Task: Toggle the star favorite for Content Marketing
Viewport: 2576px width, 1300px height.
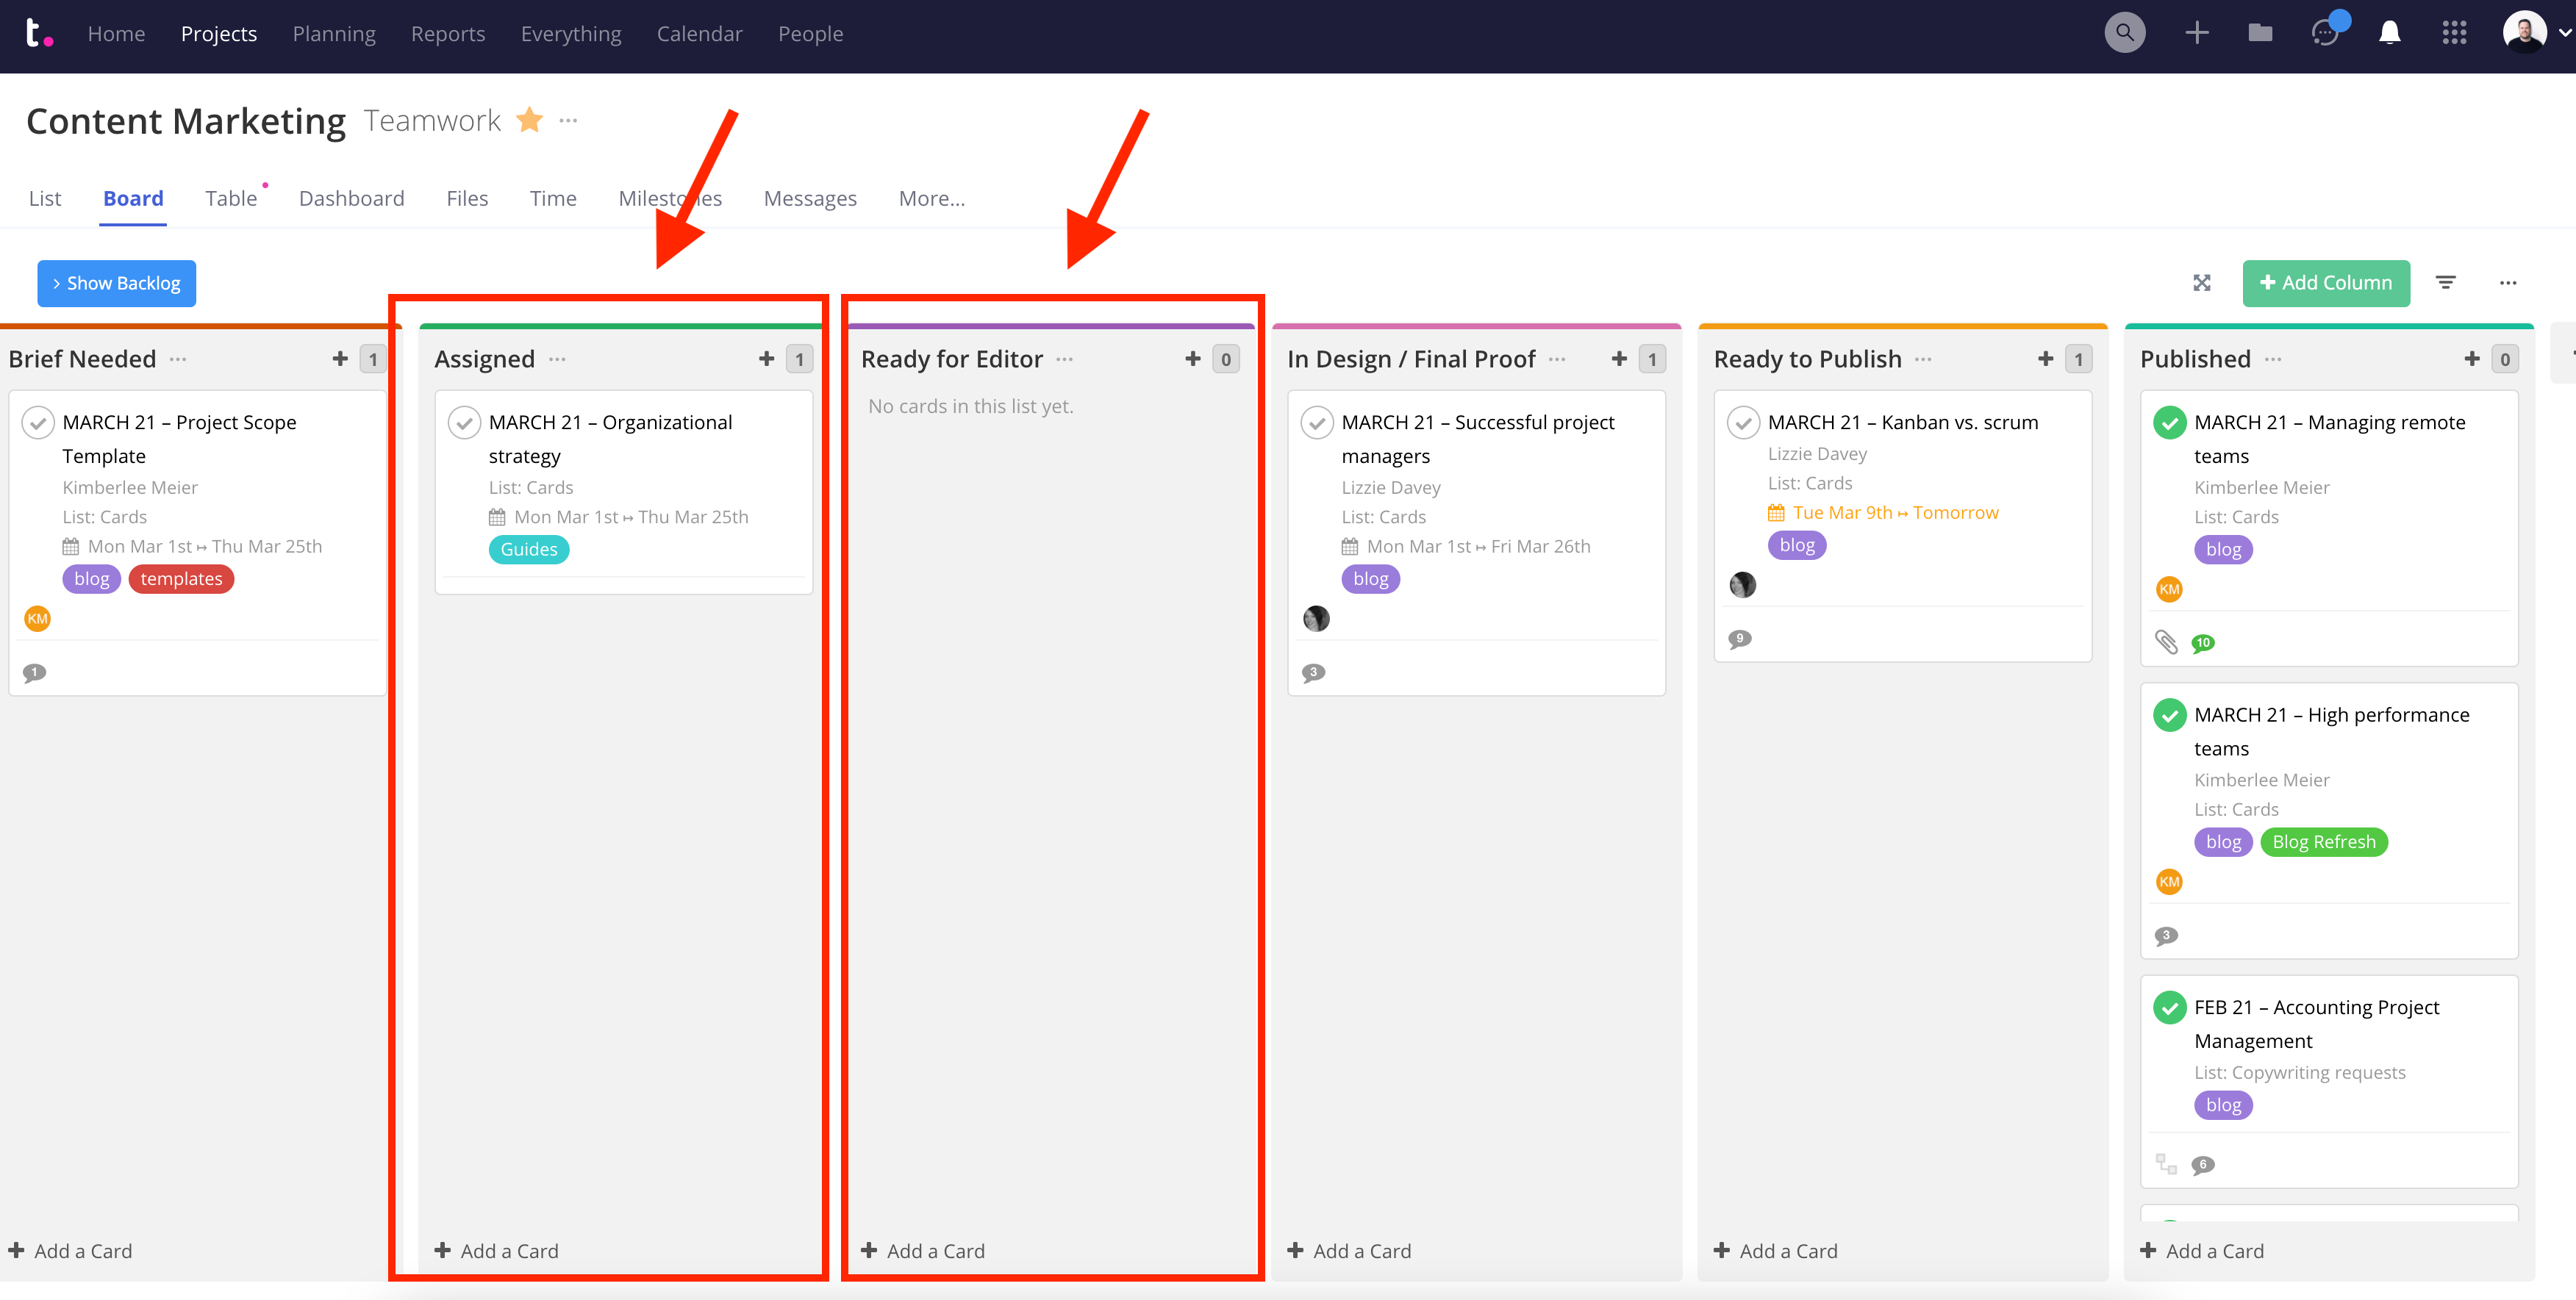Action: pos(529,120)
